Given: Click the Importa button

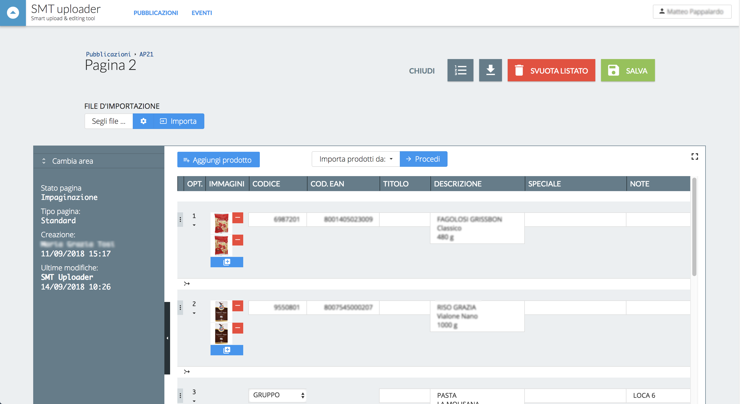Looking at the screenshot, I should 179,121.
